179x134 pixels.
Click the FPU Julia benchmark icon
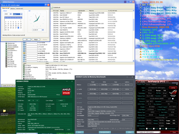(6, 60)
